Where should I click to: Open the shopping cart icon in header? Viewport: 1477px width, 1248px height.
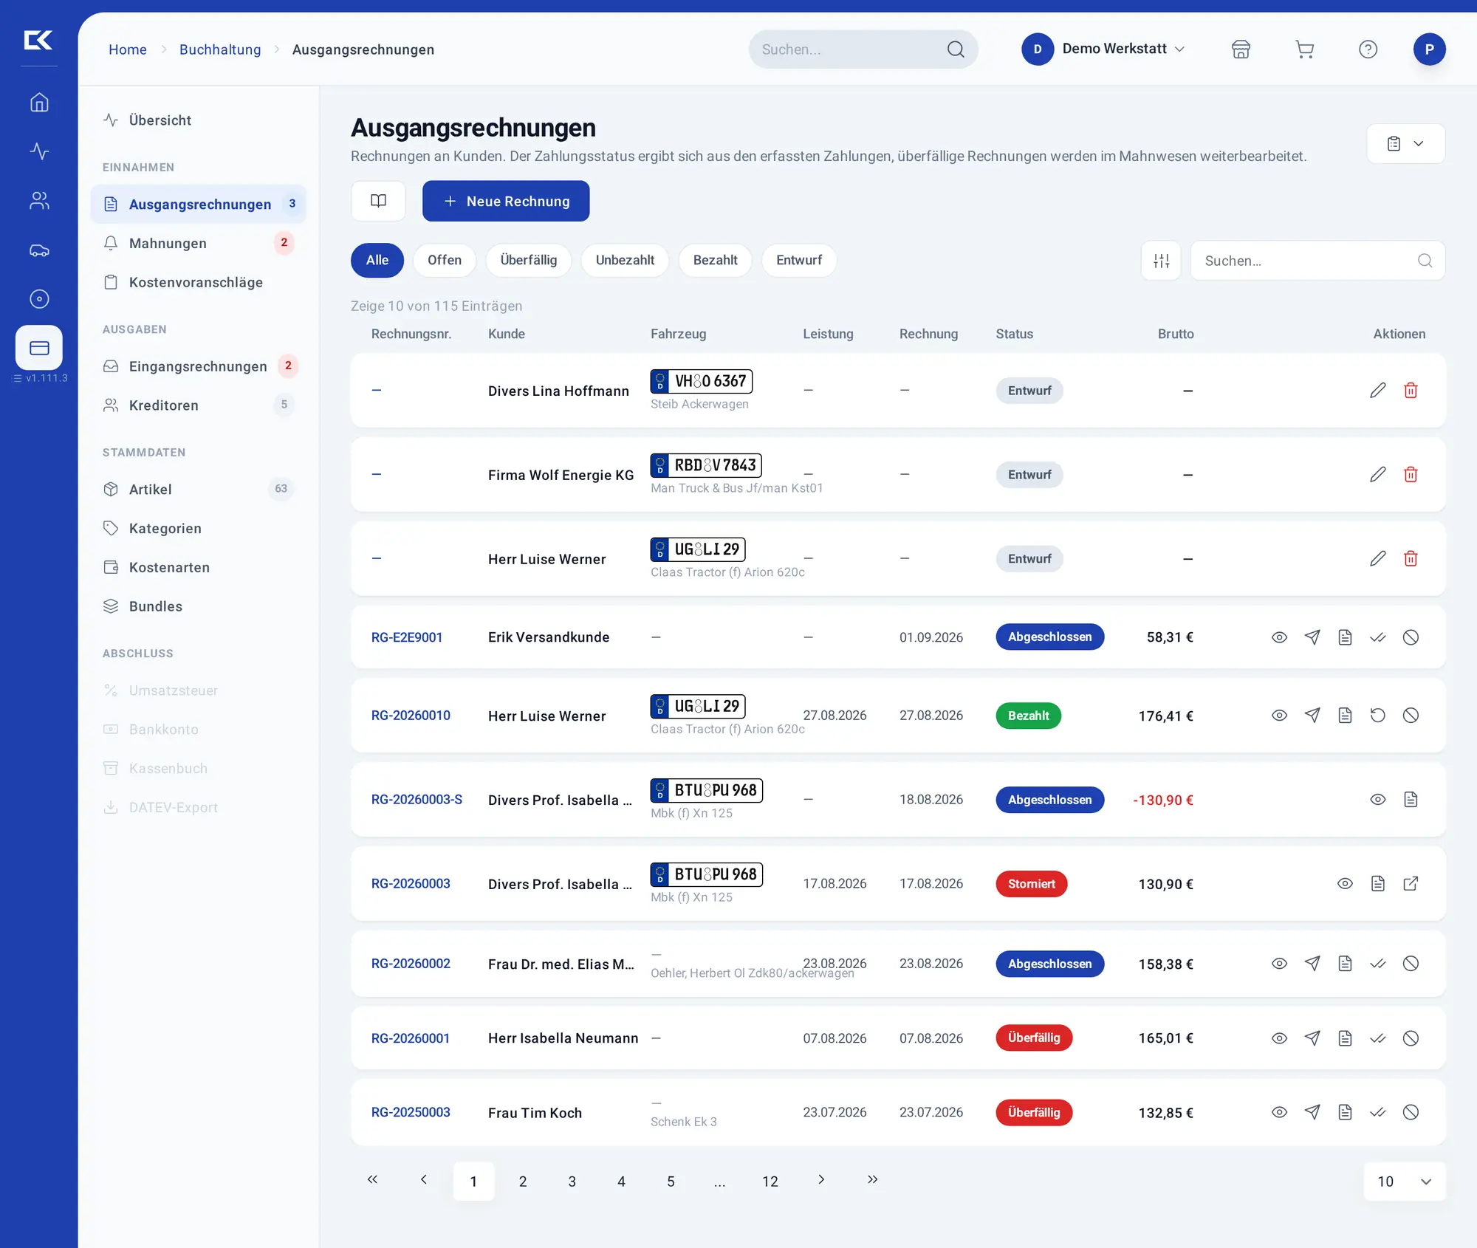[x=1304, y=49]
